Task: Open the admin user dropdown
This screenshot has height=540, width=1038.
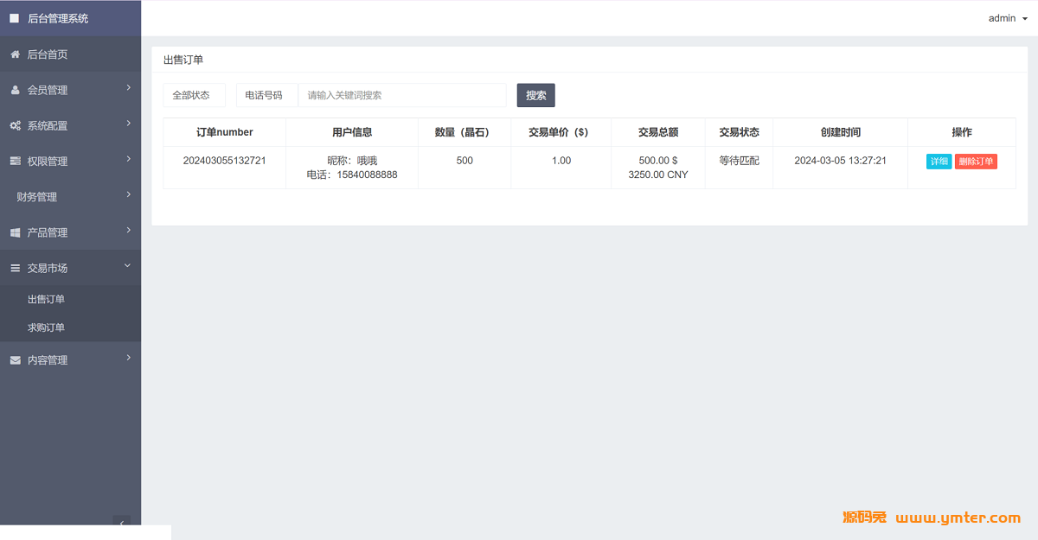Action: [1008, 18]
